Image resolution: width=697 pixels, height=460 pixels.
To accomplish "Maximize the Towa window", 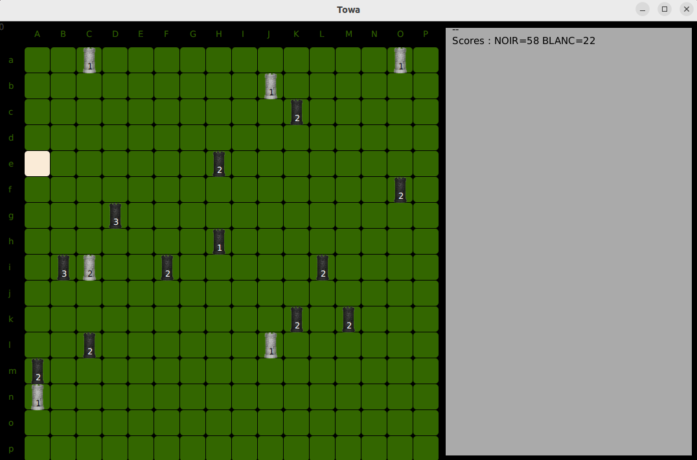I will point(664,9).
